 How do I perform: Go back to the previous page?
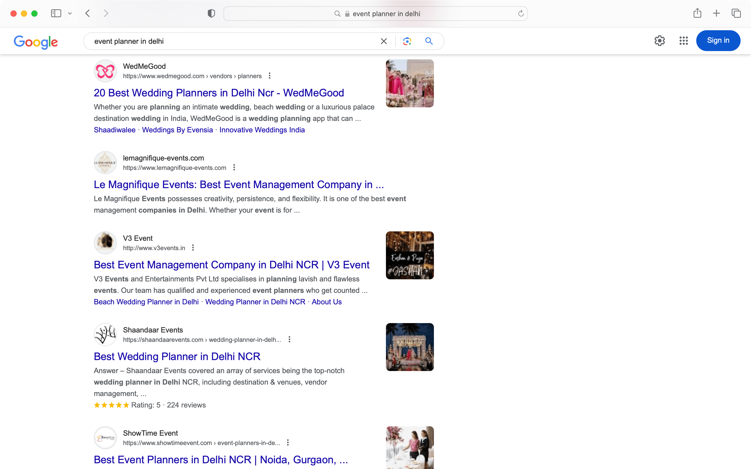(88, 13)
